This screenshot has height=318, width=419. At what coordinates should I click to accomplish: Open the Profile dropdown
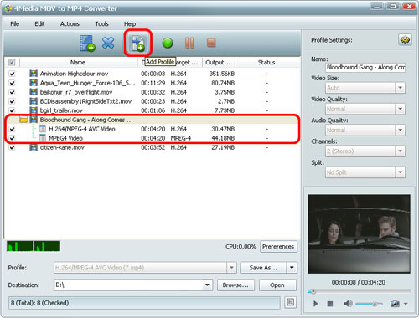click(x=231, y=268)
